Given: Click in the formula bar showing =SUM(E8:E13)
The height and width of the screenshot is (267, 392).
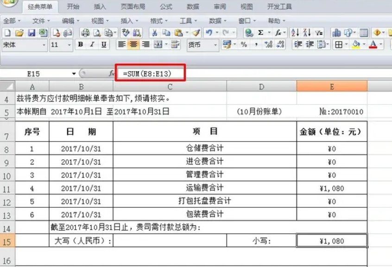Looking at the screenshot, I should click(254, 74).
